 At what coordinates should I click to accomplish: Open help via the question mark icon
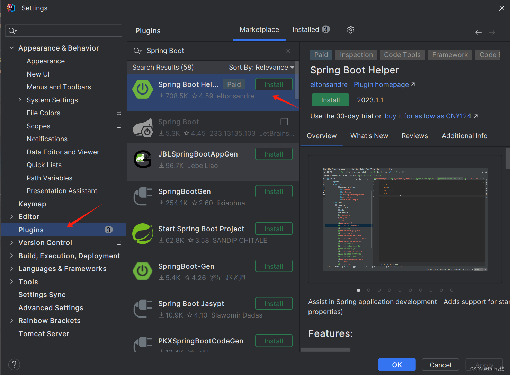point(14,364)
